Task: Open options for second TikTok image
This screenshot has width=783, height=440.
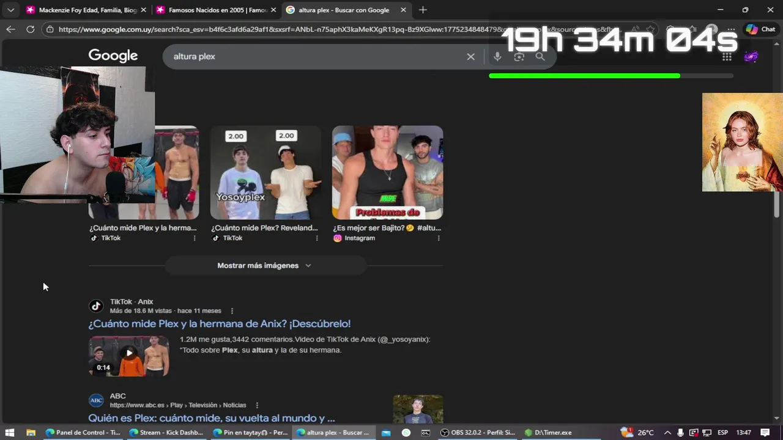Action: 316,238
